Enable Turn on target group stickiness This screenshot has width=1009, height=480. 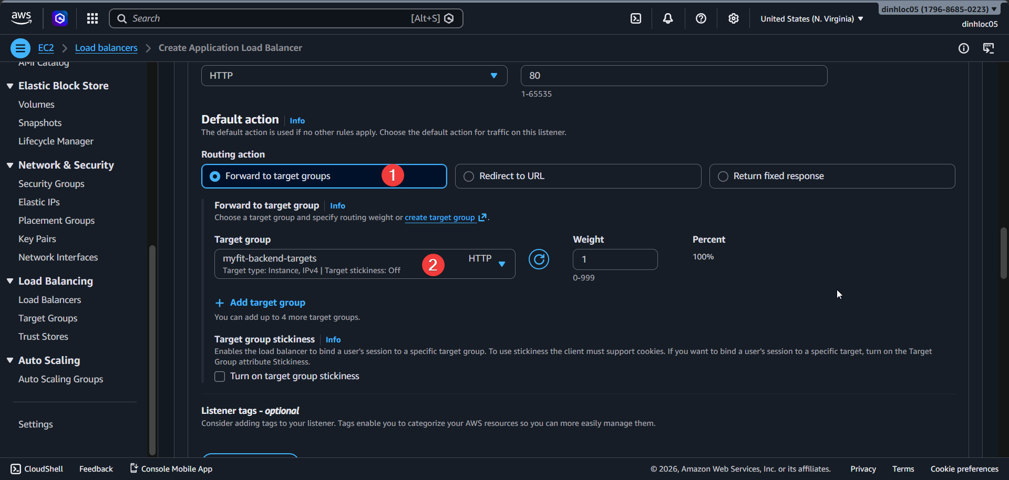click(219, 376)
